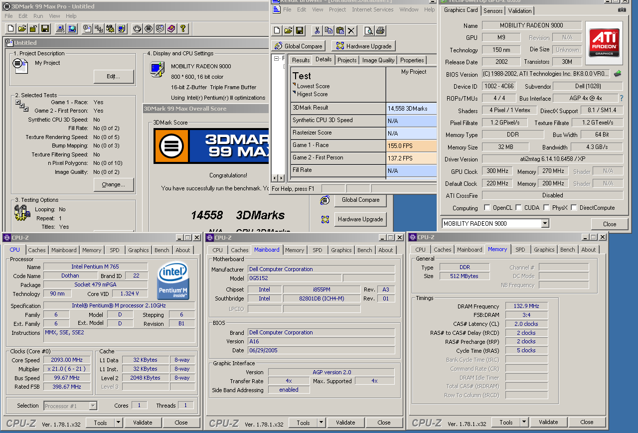
Task: Click GPU-Z camera screenshot icon
Action: (622, 9)
